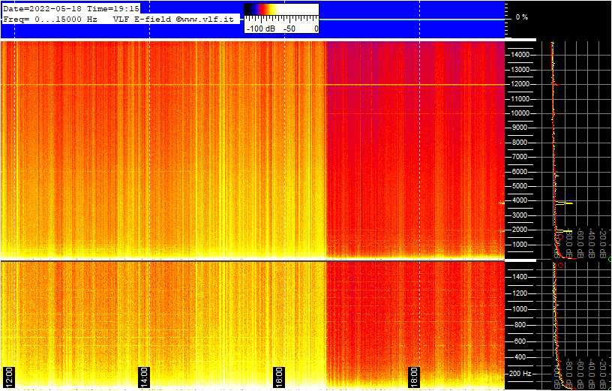Click the 16:00 time marker
612x391 pixels.
279,374
